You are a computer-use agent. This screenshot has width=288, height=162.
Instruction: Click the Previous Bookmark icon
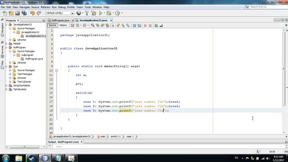[118, 26]
